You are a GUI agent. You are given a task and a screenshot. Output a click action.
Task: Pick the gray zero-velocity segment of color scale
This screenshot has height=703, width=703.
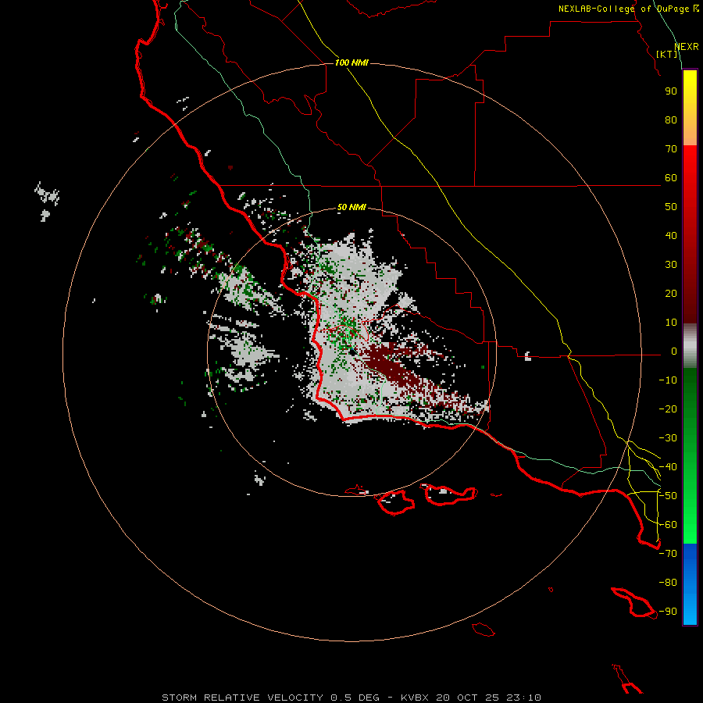click(x=690, y=346)
